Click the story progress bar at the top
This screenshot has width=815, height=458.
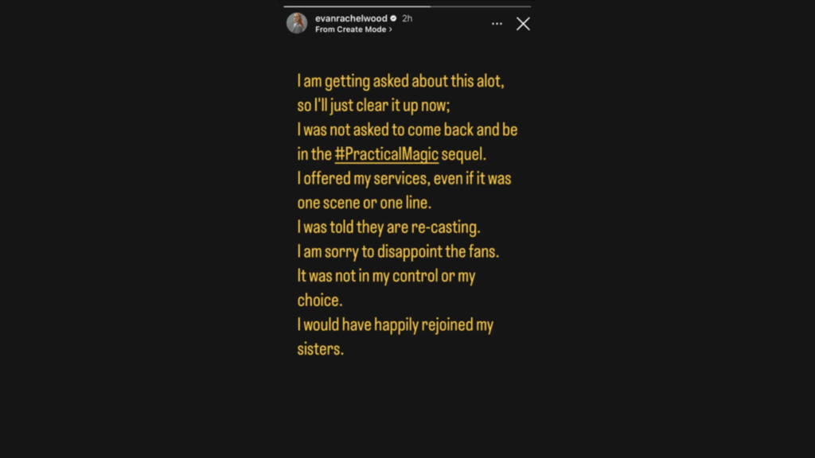click(x=407, y=6)
